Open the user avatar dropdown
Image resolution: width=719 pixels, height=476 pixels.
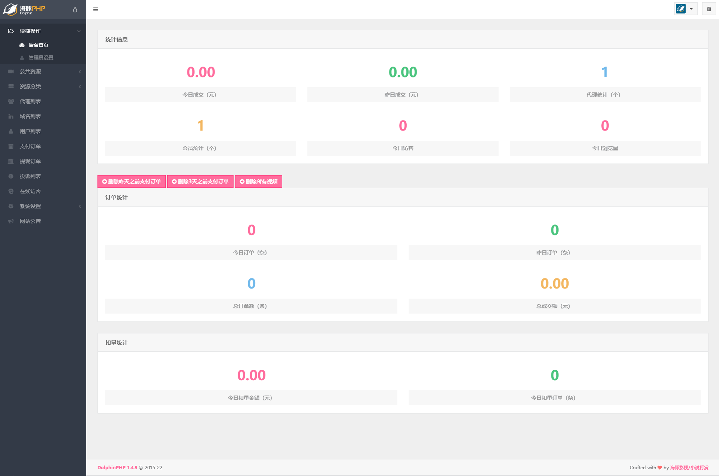(685, 9)
